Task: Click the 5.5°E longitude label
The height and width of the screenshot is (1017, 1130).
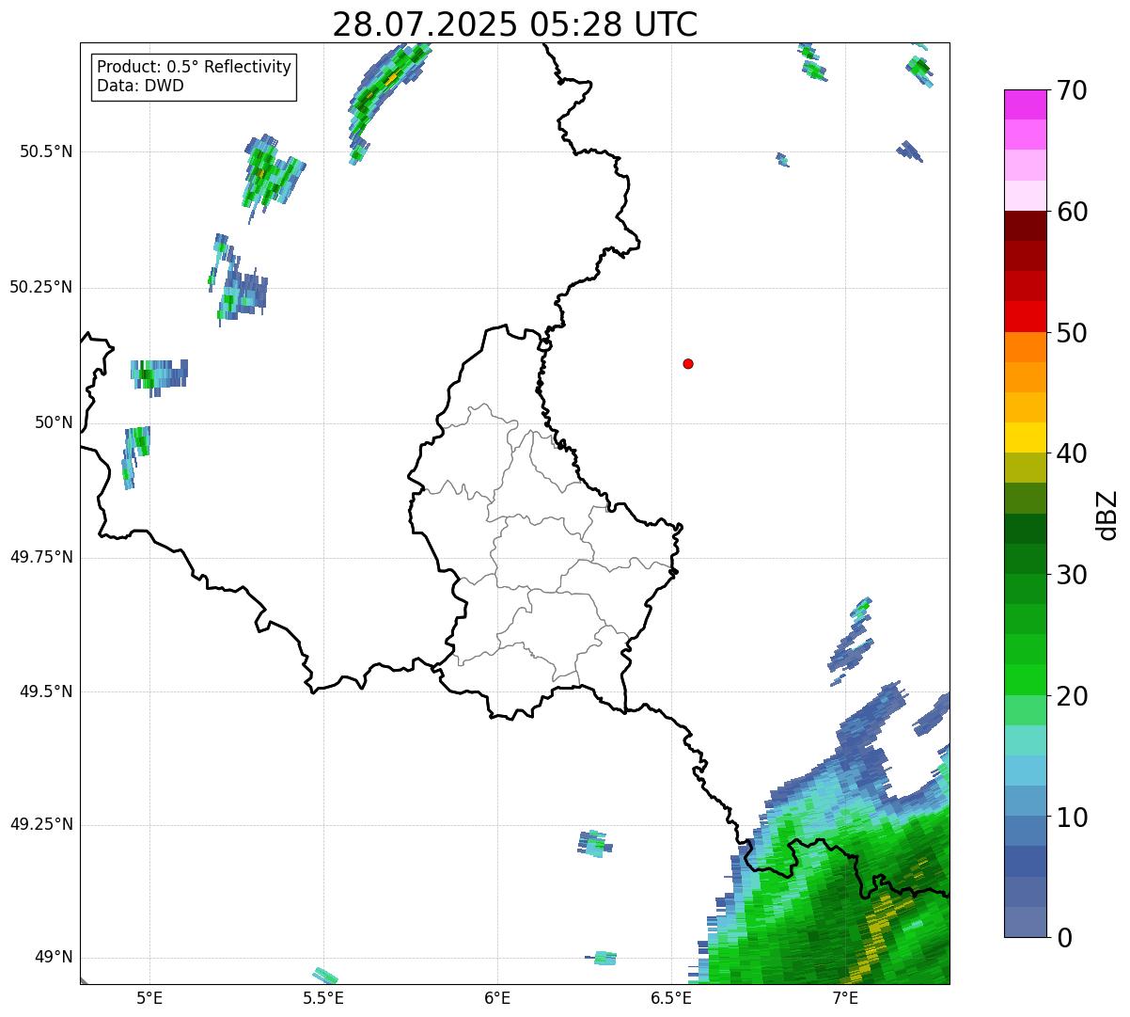Action: [323, 997]
